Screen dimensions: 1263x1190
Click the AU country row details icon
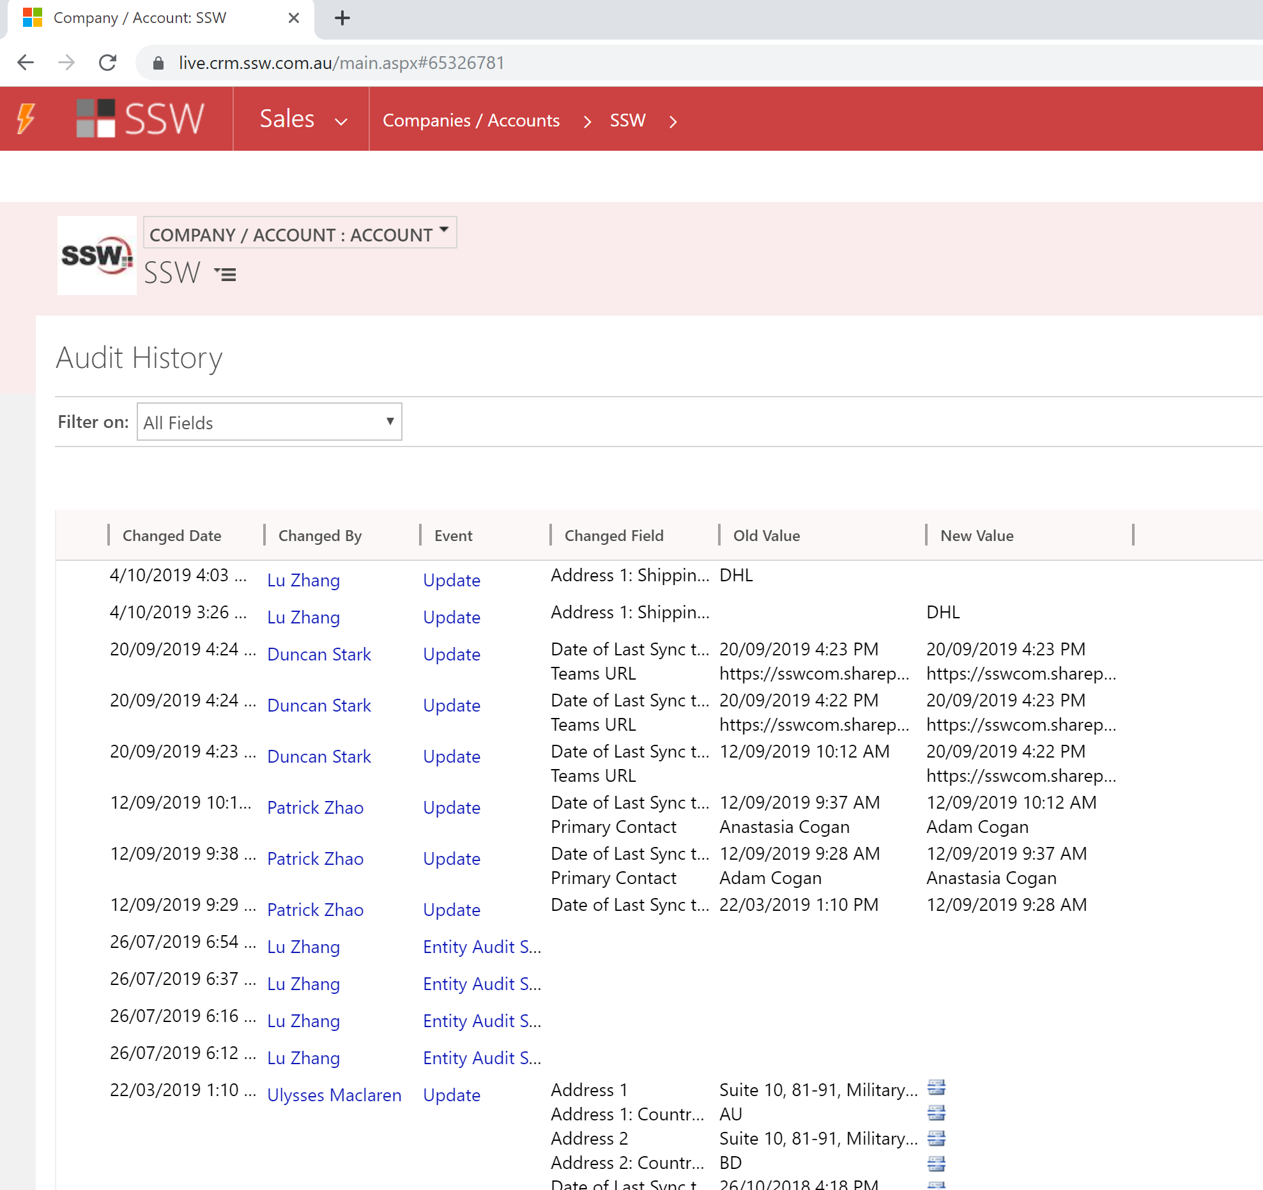coord(936,1113)
